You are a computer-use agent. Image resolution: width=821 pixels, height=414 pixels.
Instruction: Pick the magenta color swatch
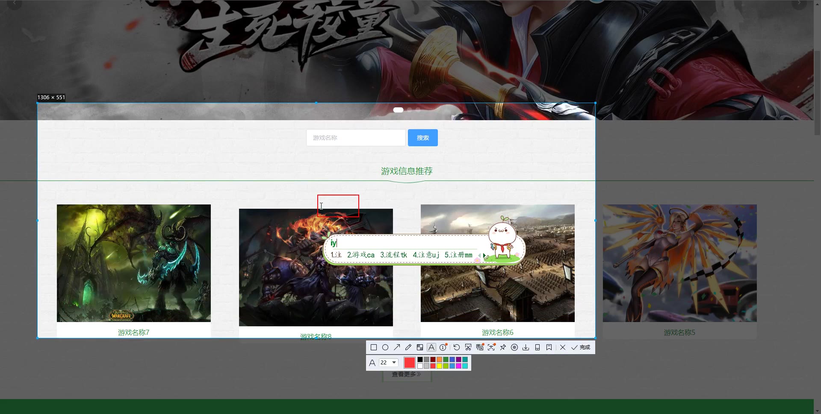(458, 366)
